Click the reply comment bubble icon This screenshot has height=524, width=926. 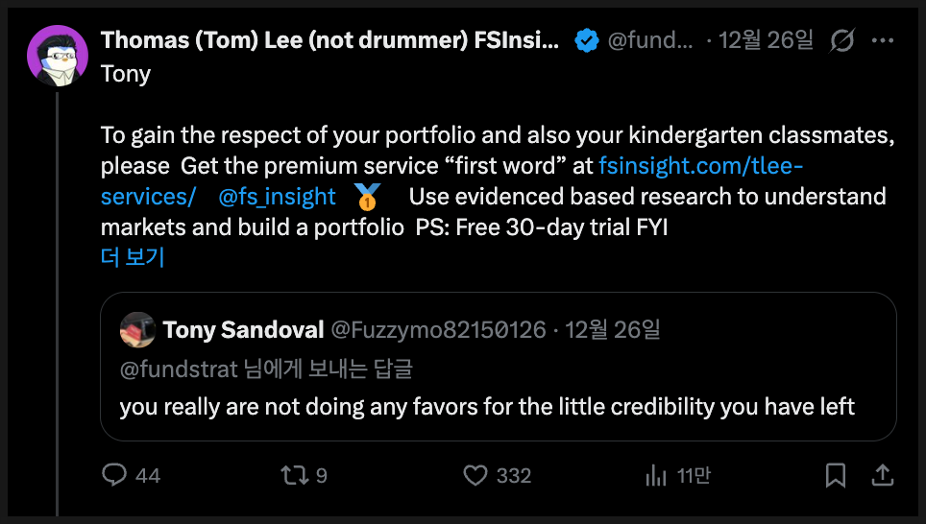(x=115, y=475)
